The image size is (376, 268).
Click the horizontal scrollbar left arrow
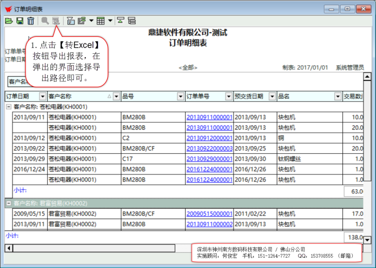[9, 248]
